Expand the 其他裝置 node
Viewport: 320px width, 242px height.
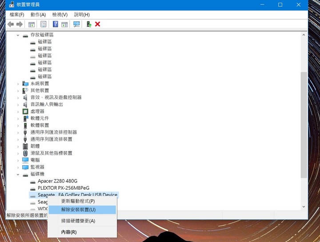tap(18, 91)
